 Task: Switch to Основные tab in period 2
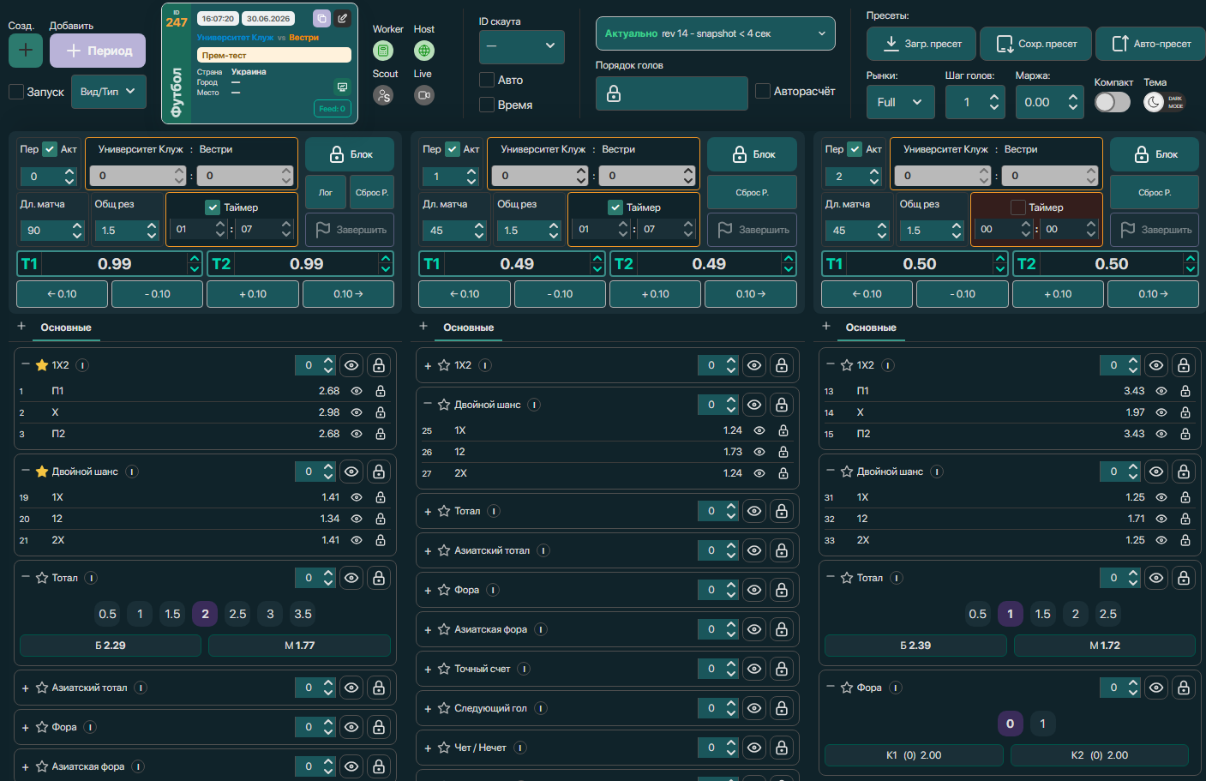pos(871,327)
